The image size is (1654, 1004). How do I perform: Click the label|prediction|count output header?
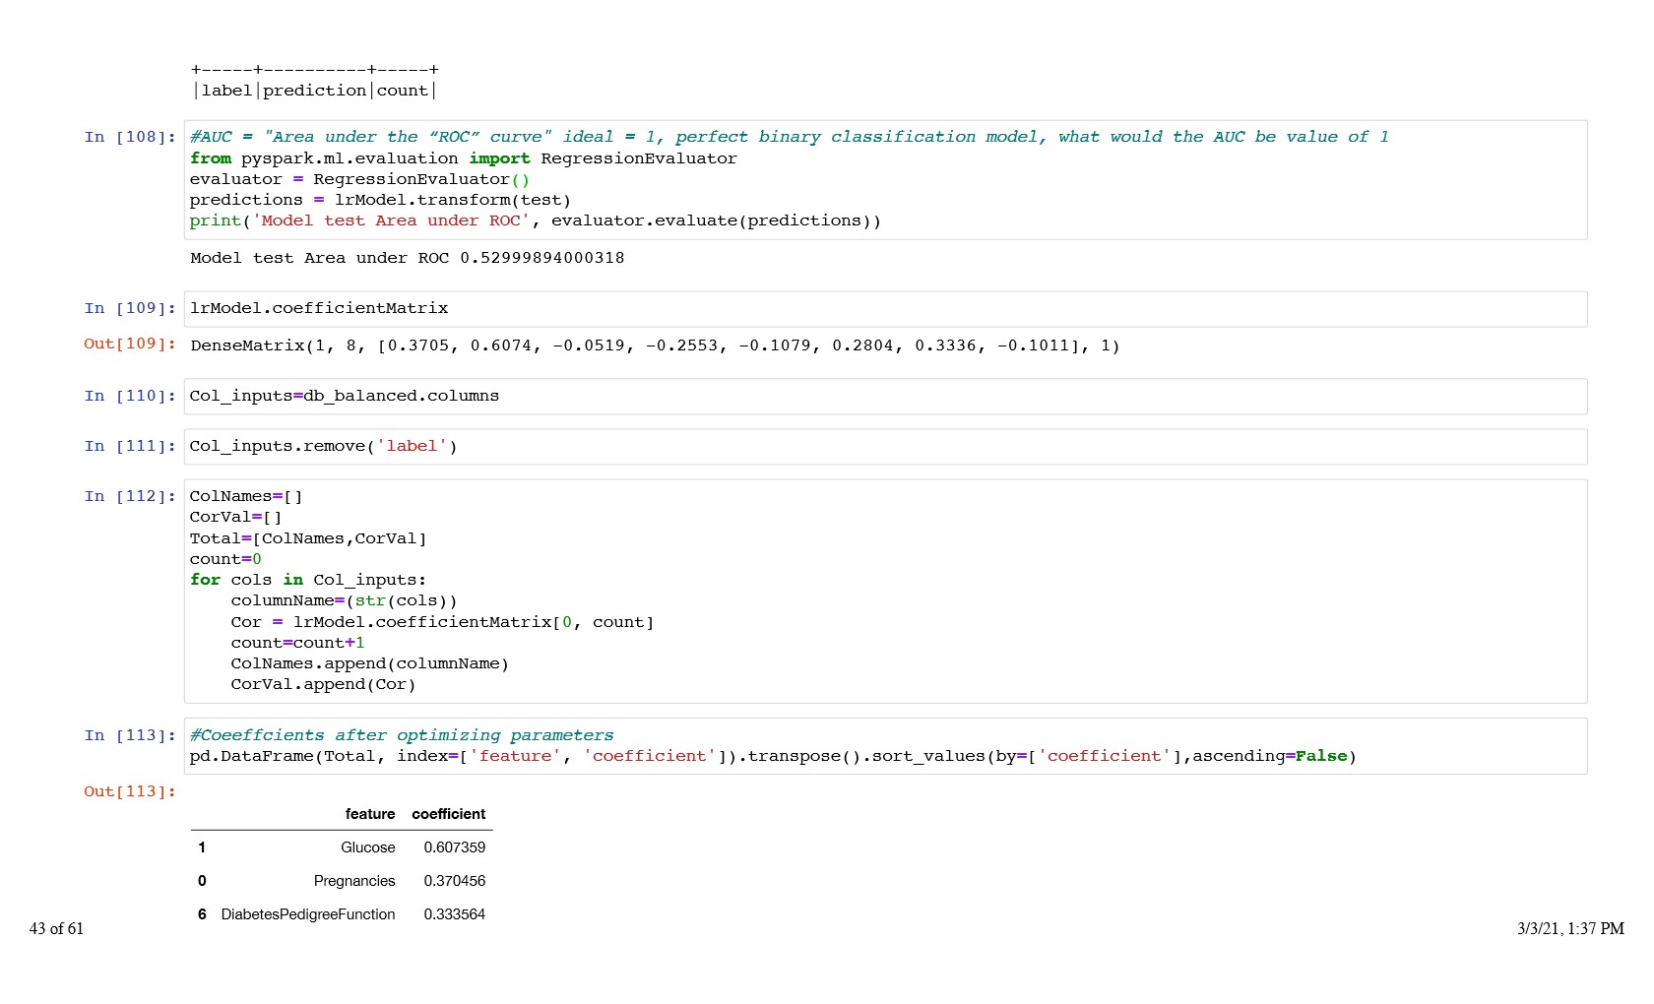click(314, 91)
